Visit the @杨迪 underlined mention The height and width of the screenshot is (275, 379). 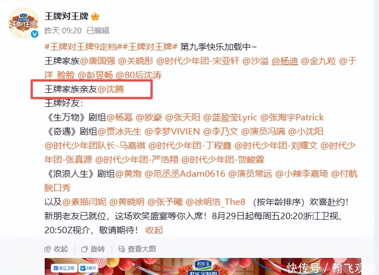click(x=285, y=61)
